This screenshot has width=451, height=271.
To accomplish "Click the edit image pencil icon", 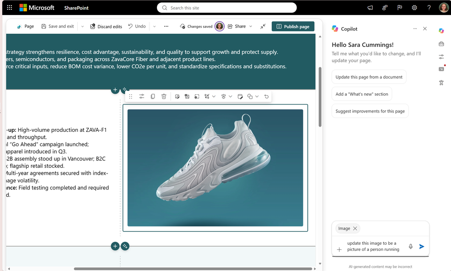I will [x=177, y=97].
